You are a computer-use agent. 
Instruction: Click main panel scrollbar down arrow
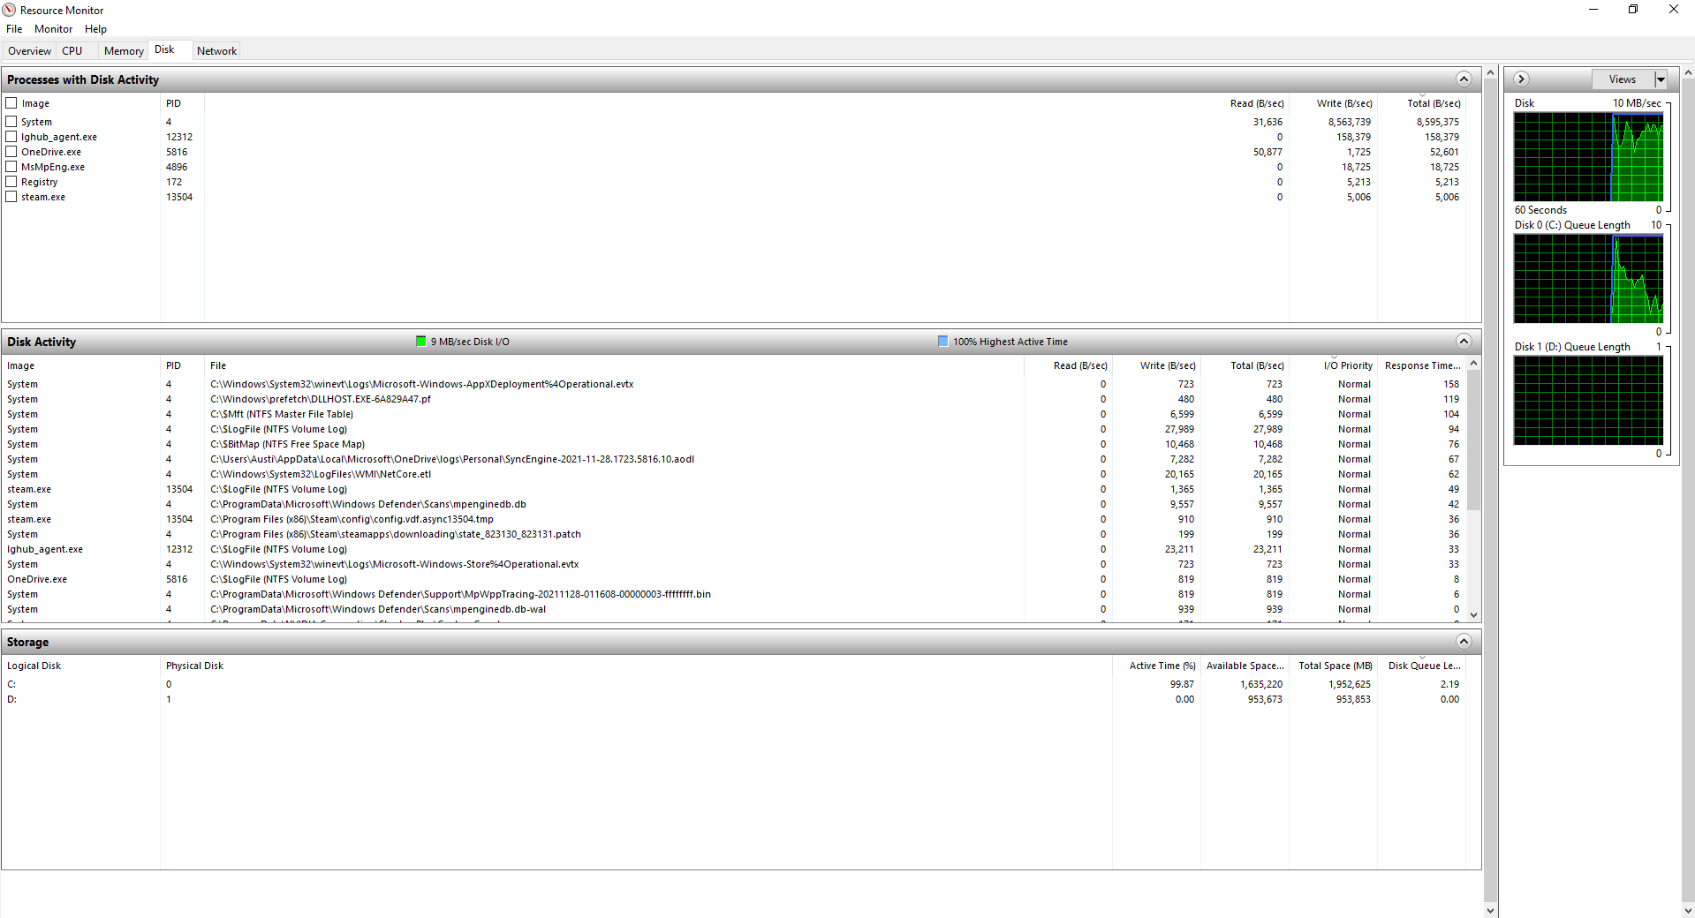1491,910
